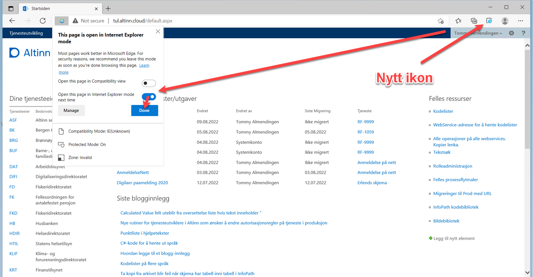Reload the page with the refresh icon

tap(43, 21)
